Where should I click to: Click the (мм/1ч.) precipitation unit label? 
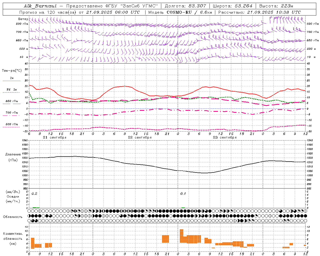click(x=13, y=201)
